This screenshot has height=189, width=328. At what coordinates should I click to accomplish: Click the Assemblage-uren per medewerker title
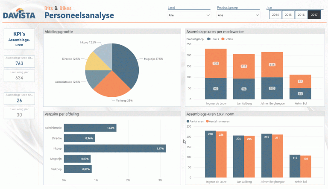tap(215, 32)
